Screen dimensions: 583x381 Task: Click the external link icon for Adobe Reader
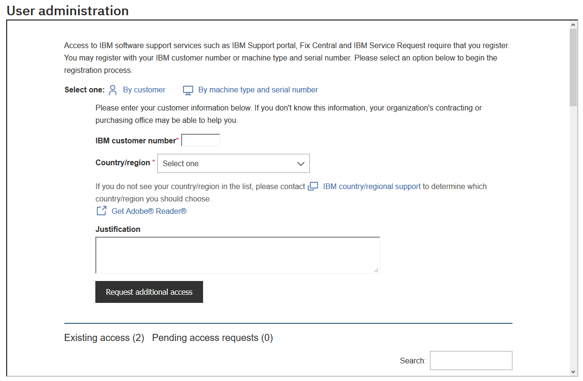(x=101, y=211)
